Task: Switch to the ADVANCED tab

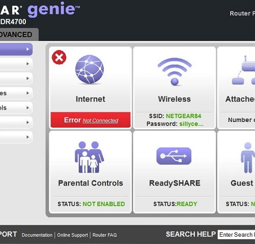Action: pyautogui.click(x=19, y=34)
